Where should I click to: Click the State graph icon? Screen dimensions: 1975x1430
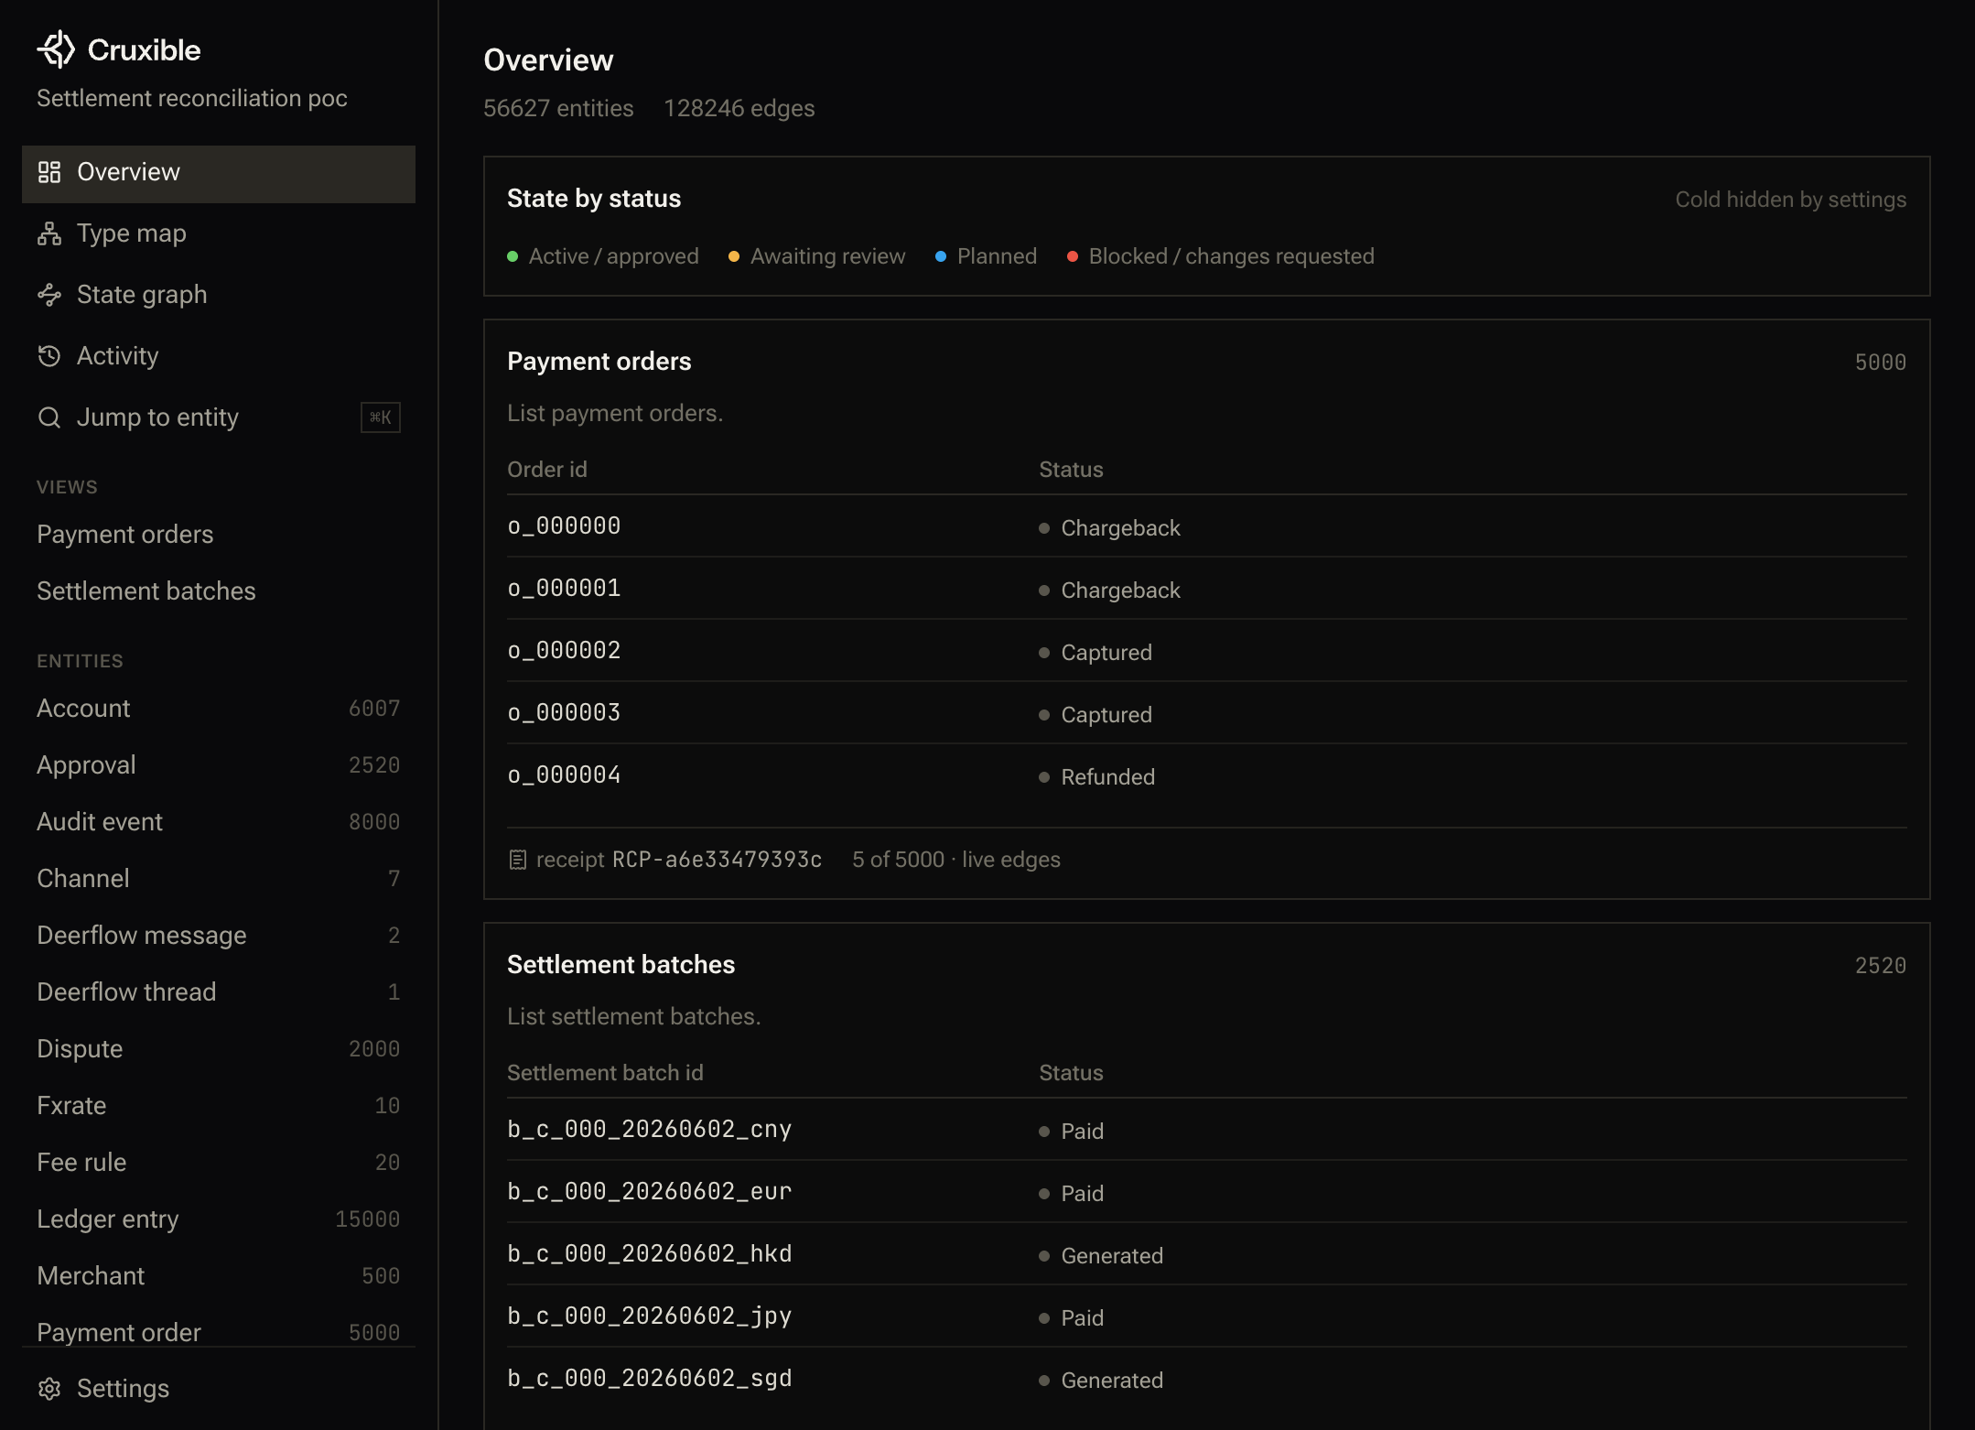pos(49,295)
